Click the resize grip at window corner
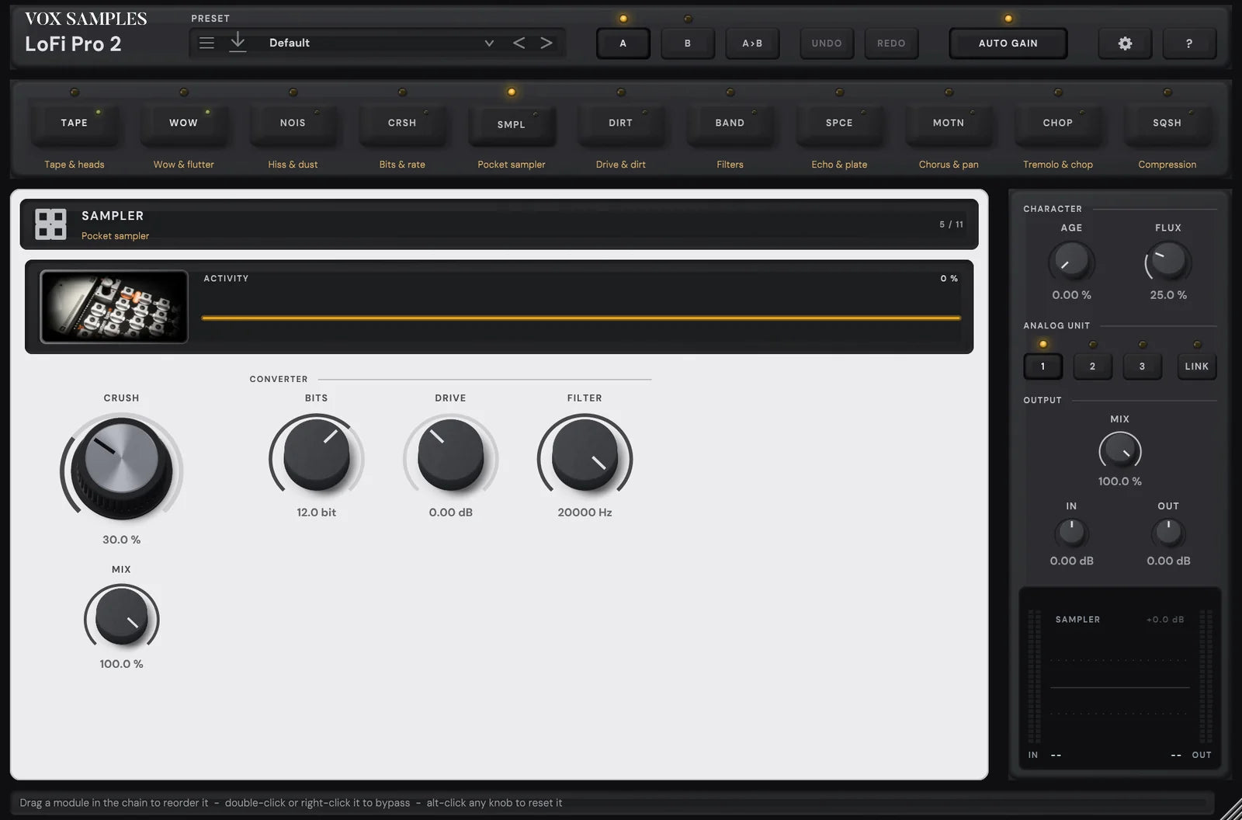Screen dimensions: 1242x820 coord(1230,808)
